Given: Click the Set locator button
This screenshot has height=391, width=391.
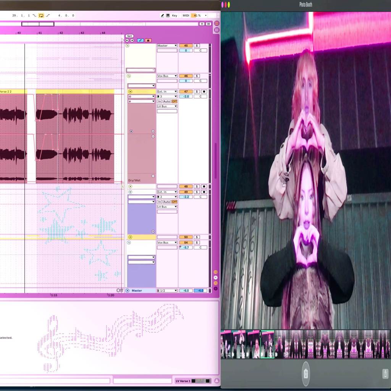Looking at the screenshot, I should point(129,36).
